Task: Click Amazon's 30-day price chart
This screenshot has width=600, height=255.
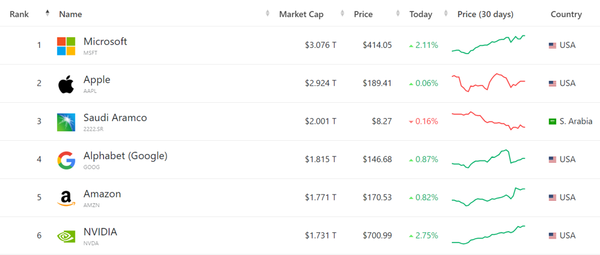Action: coord(488,196)
